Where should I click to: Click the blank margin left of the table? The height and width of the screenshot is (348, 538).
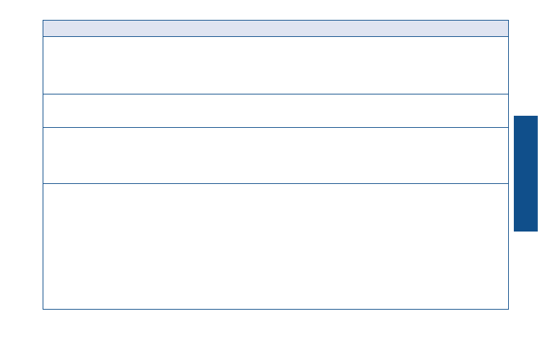(21, 165)
